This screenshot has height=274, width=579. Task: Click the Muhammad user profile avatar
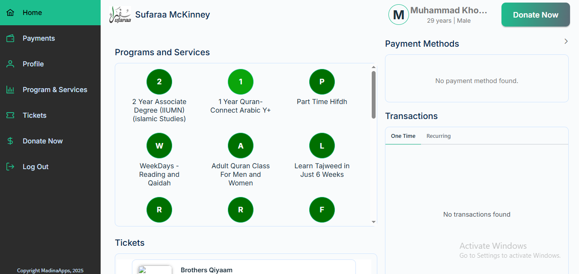tap(398, 15)
